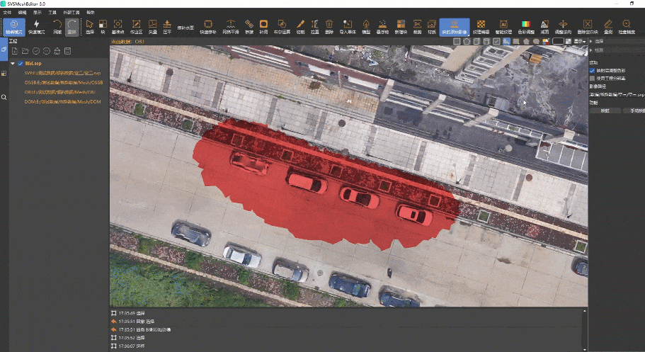Activate the 精细模式 fine mode icon
Viewport: 645px width, 352px height.
coord(13,26)
